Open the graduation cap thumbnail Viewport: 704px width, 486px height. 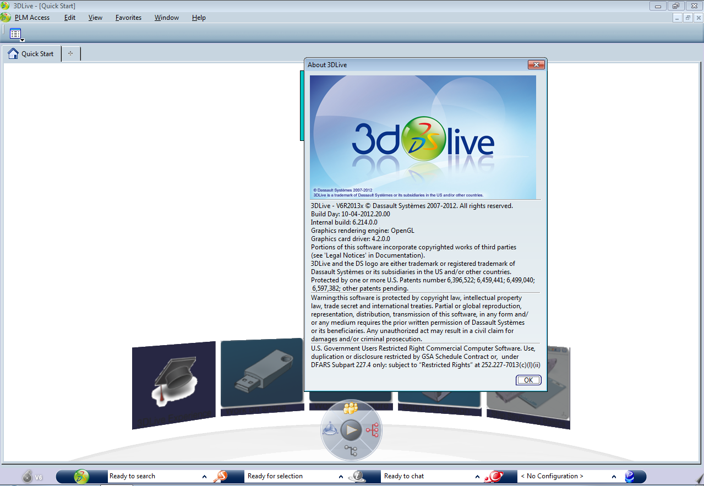tap(174, 384)
